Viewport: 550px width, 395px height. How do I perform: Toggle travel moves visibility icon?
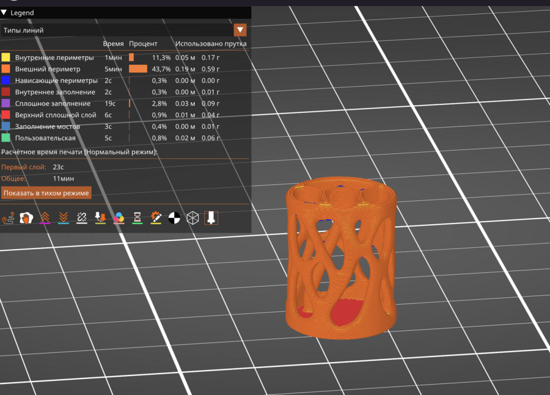[8, 218]
